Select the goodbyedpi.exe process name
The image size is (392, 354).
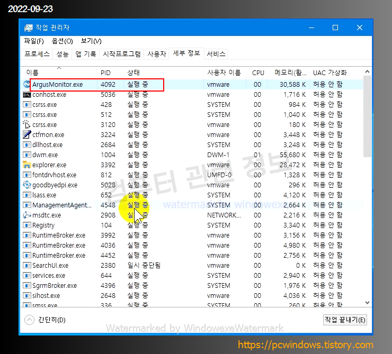55,185
